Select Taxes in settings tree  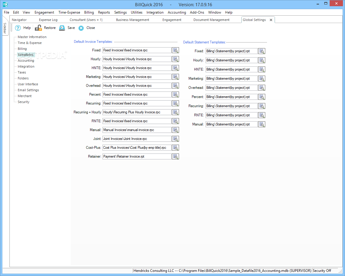[x=22, y=72]
